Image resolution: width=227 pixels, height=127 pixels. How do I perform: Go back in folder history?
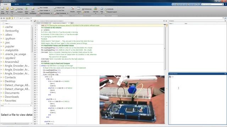pos(1,18)
